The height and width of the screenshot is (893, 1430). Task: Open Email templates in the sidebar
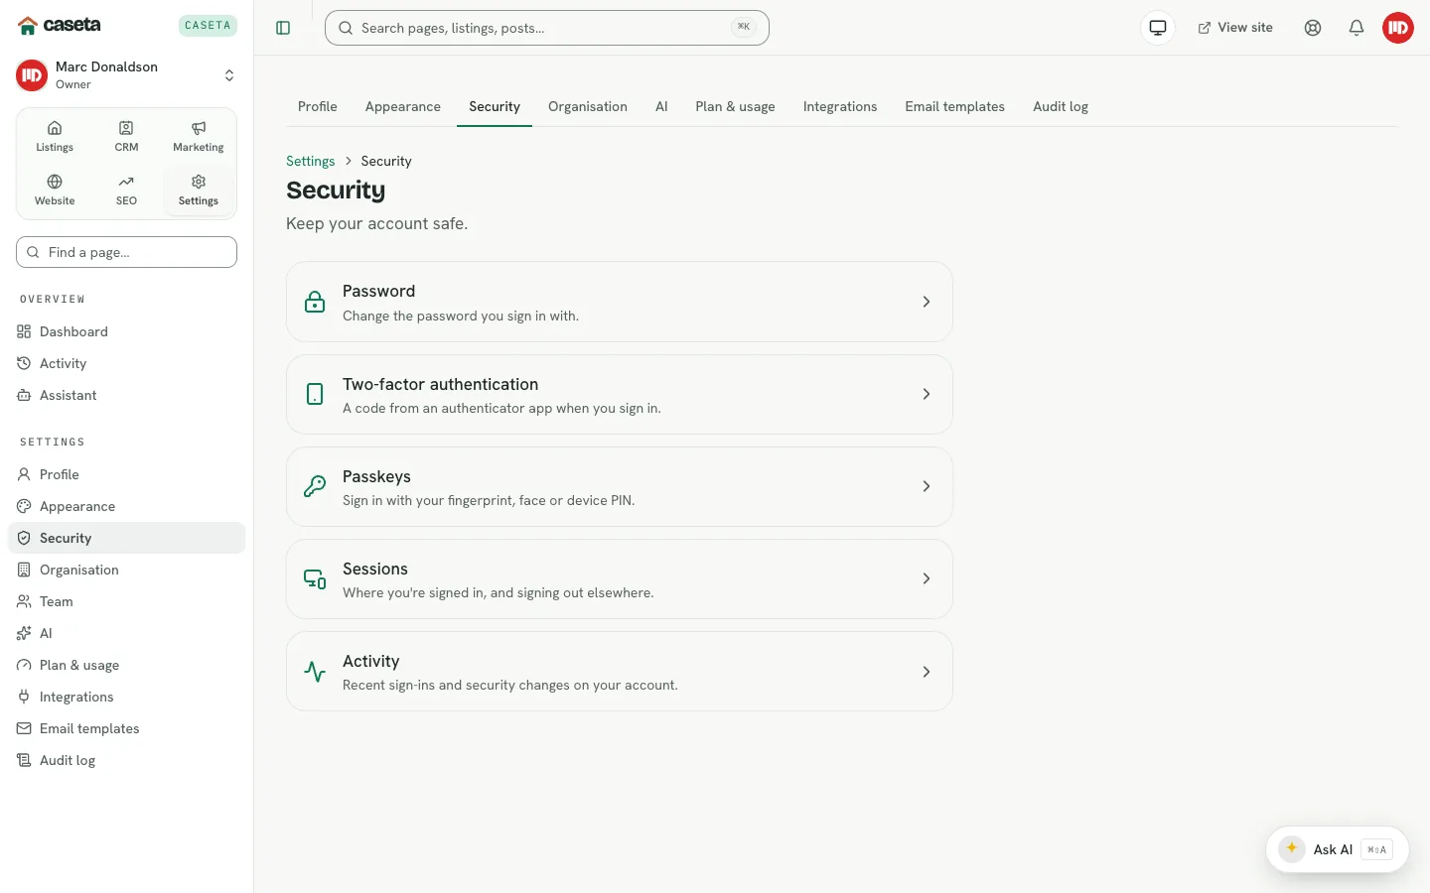click(126, 728)
